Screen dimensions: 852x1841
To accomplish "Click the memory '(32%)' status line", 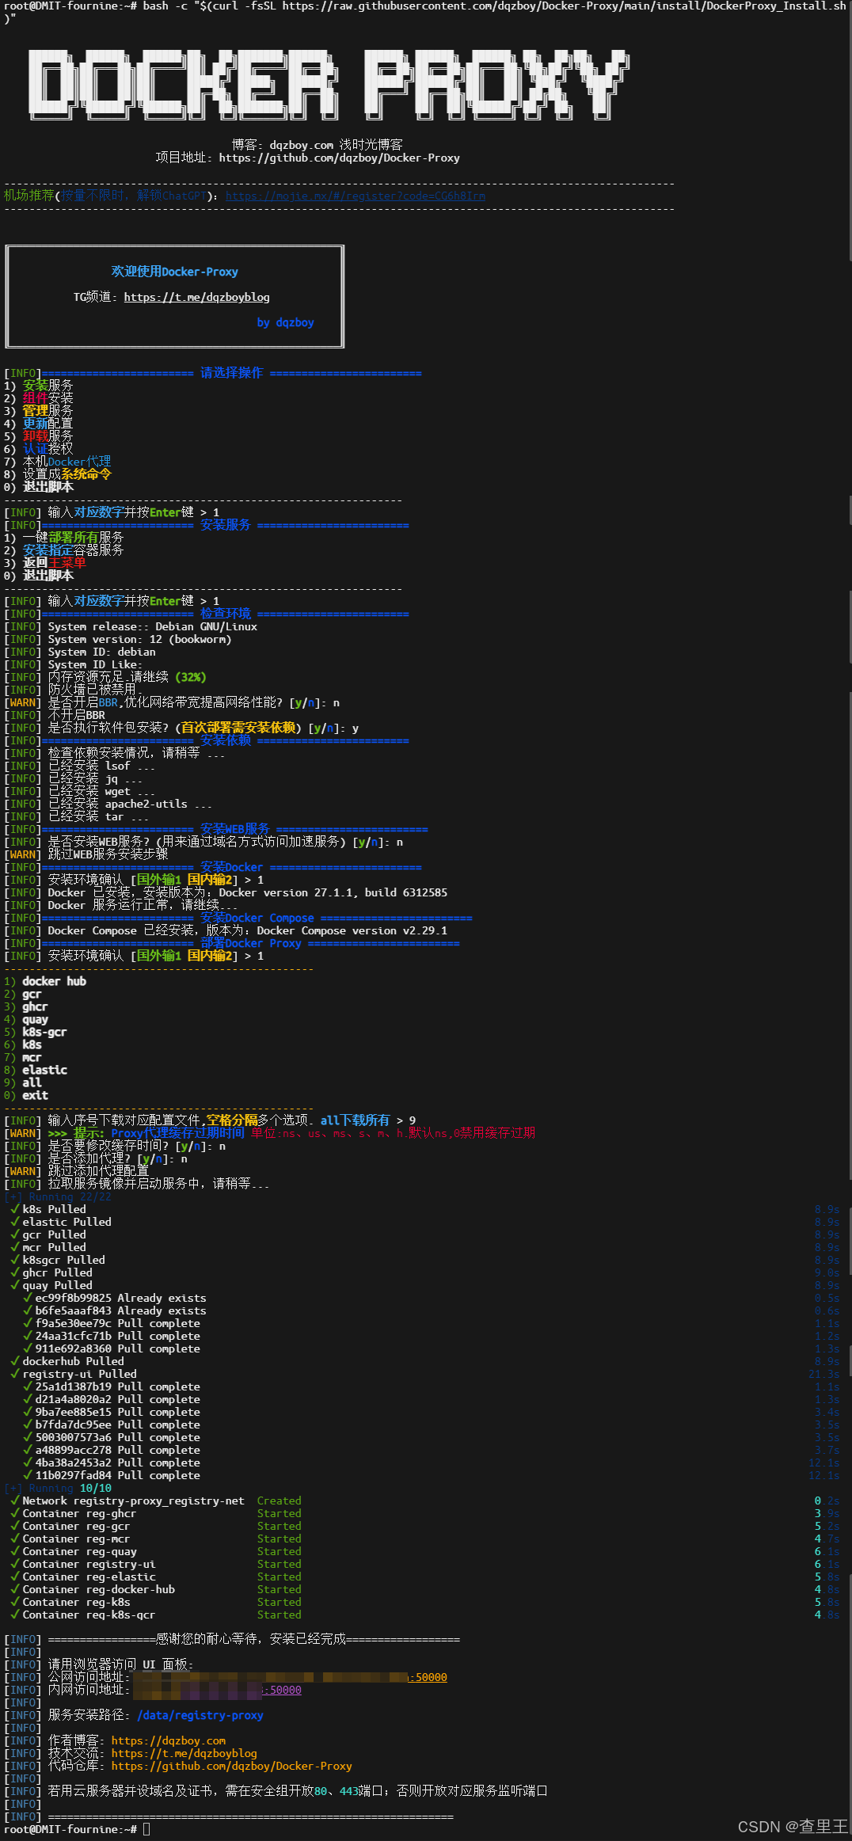I will (x=105, y=677).
